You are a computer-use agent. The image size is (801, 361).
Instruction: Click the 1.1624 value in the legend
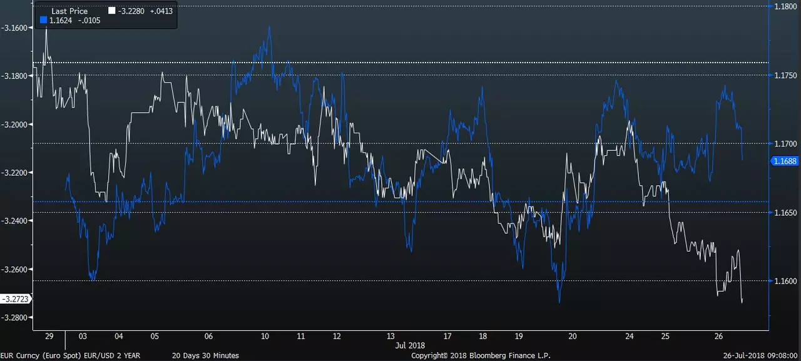click(62, 20)
